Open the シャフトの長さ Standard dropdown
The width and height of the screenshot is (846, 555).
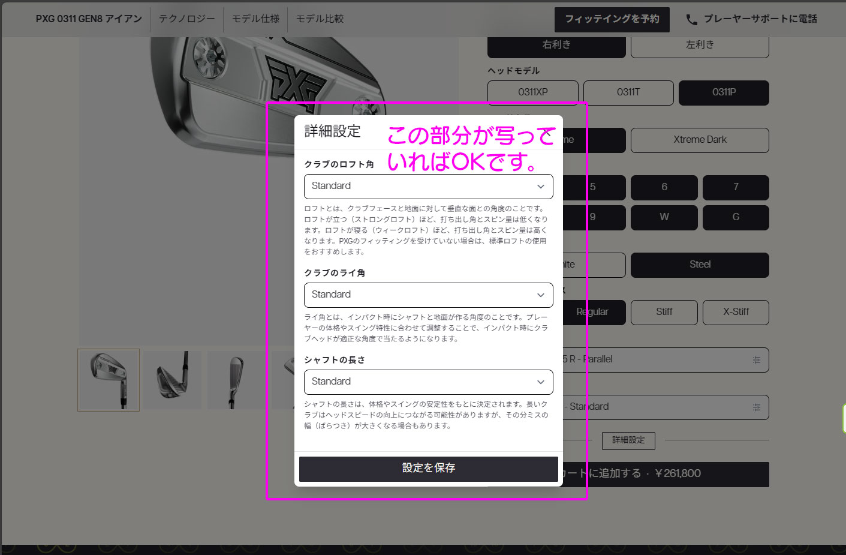[428, 382]
